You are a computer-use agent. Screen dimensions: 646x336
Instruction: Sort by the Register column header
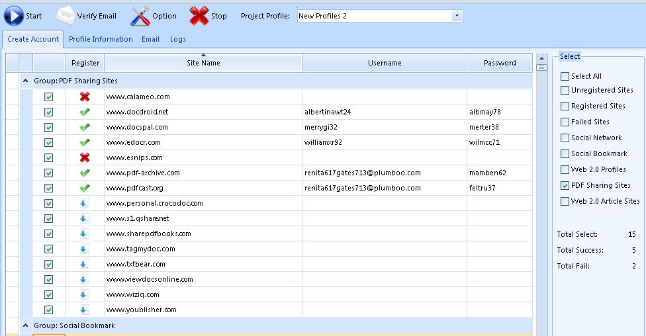tap(85, 63)
